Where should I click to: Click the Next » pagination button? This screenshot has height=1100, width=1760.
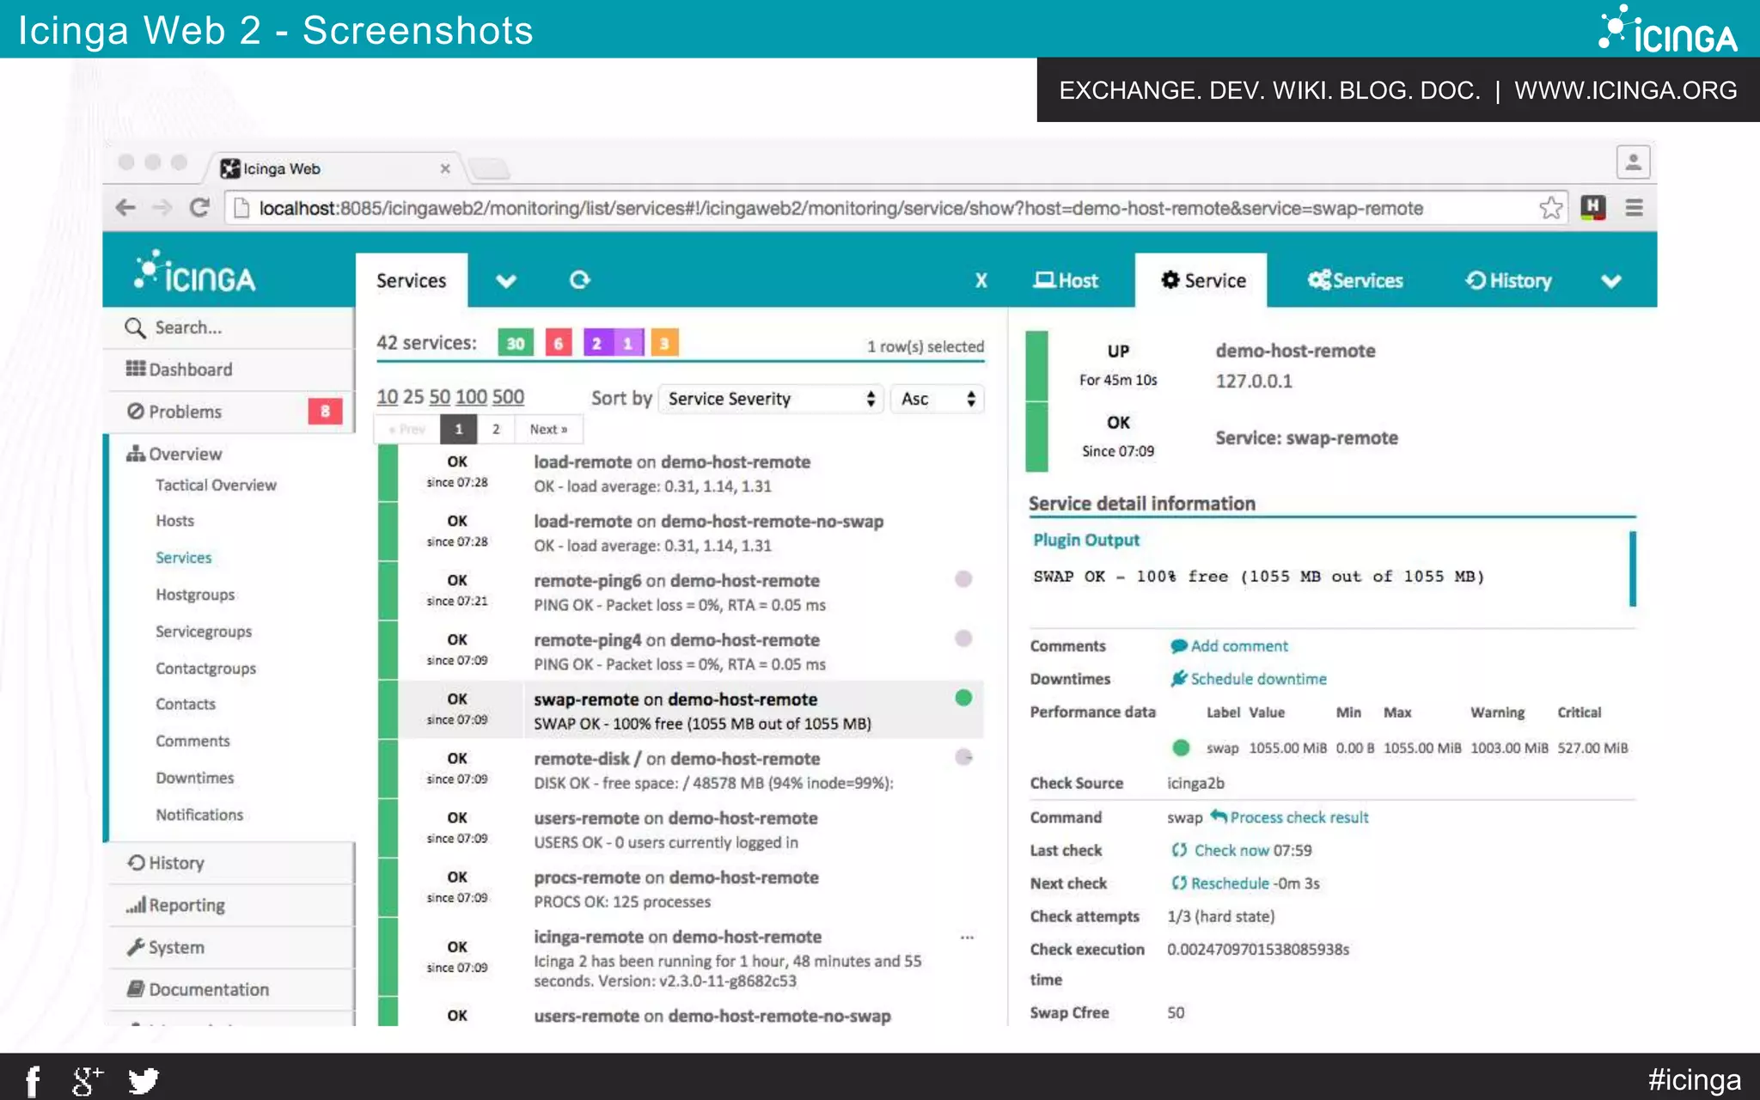548,429
